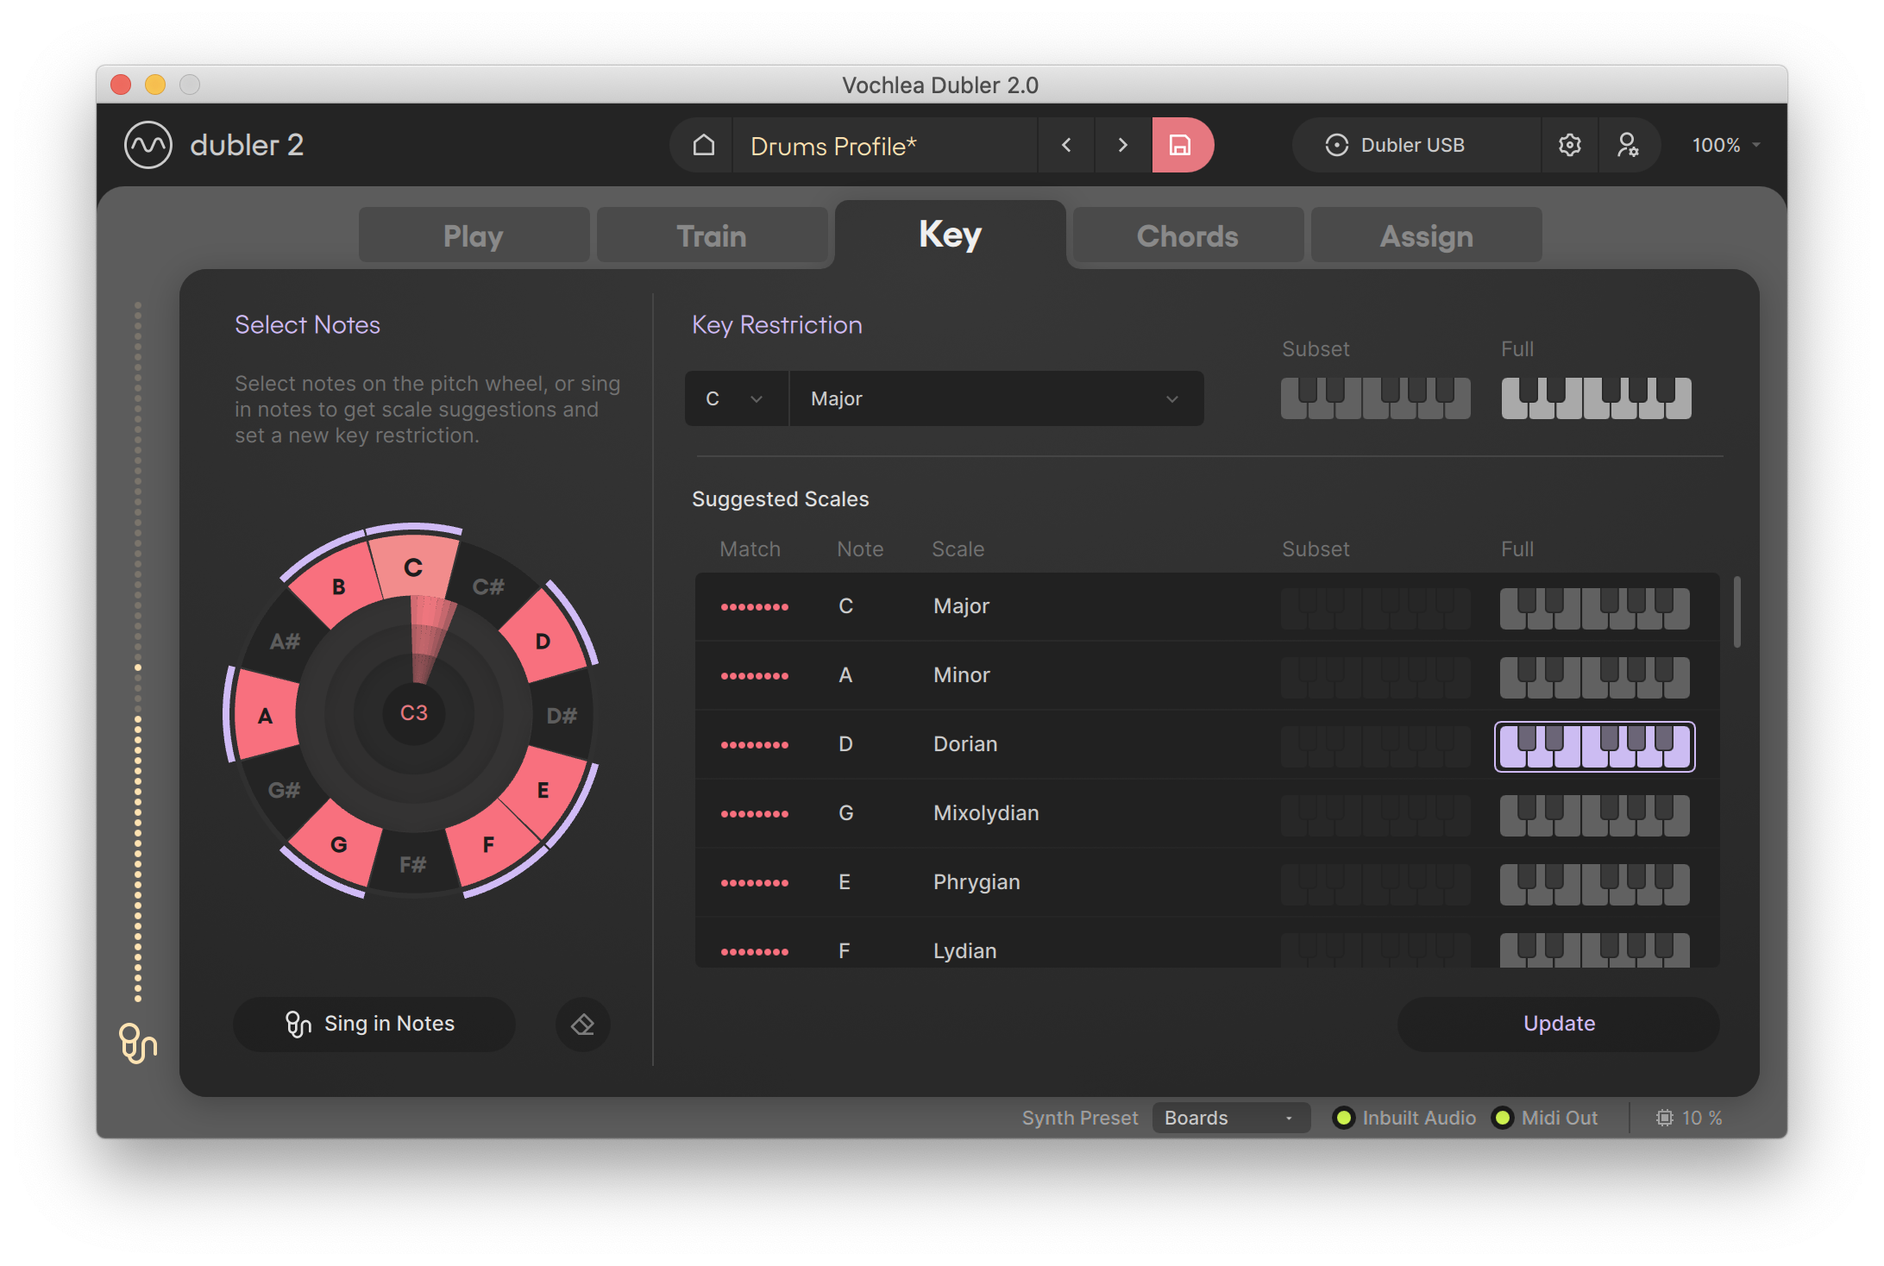This screenshot has height=1266, width=1884.
Task: Open Synth Preset Boards dropdown
Action: click(1231, 1118)
